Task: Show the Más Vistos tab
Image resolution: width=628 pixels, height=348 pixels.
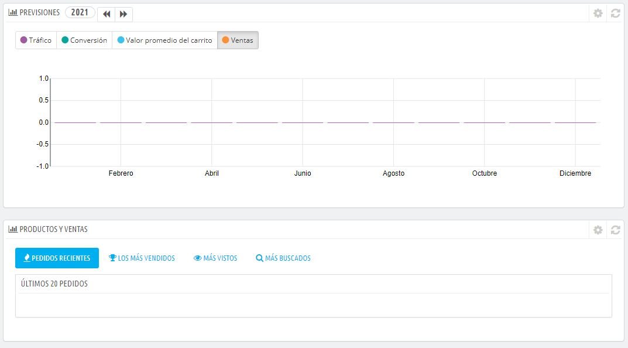Action: 215,258
